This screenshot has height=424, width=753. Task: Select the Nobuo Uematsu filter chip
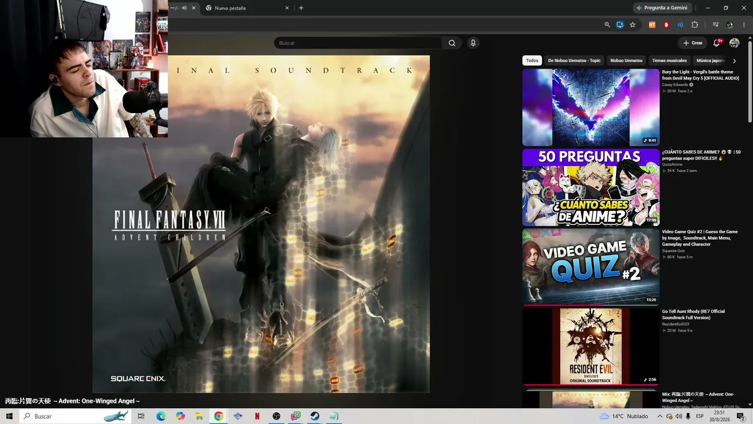pos(626,60)
